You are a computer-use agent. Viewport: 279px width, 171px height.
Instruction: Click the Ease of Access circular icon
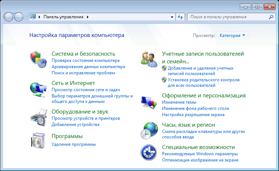pyautogui.click(x=148, y=152)
